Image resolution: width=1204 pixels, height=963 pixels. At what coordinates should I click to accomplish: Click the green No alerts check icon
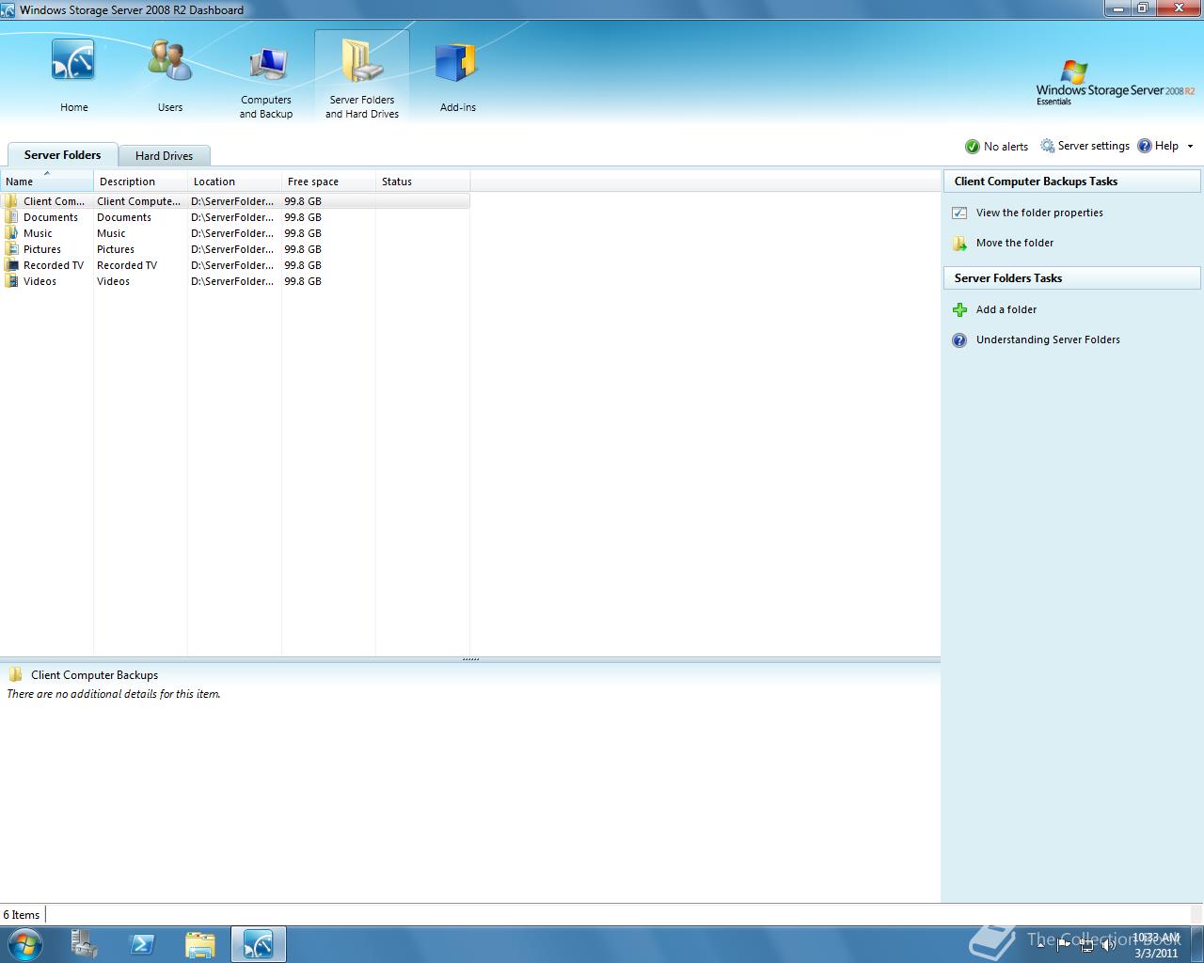(x=973, y=147)
